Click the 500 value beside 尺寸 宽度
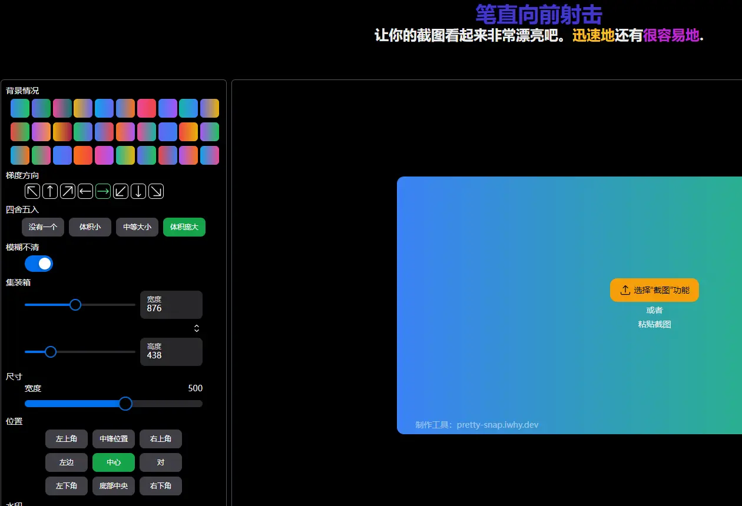 pos(195,388)
